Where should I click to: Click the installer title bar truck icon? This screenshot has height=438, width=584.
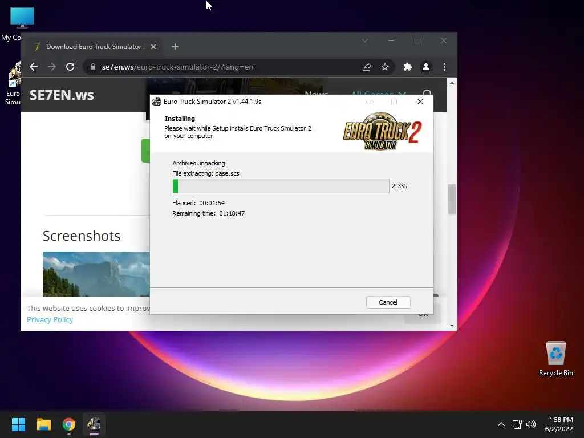coord(157,102)
